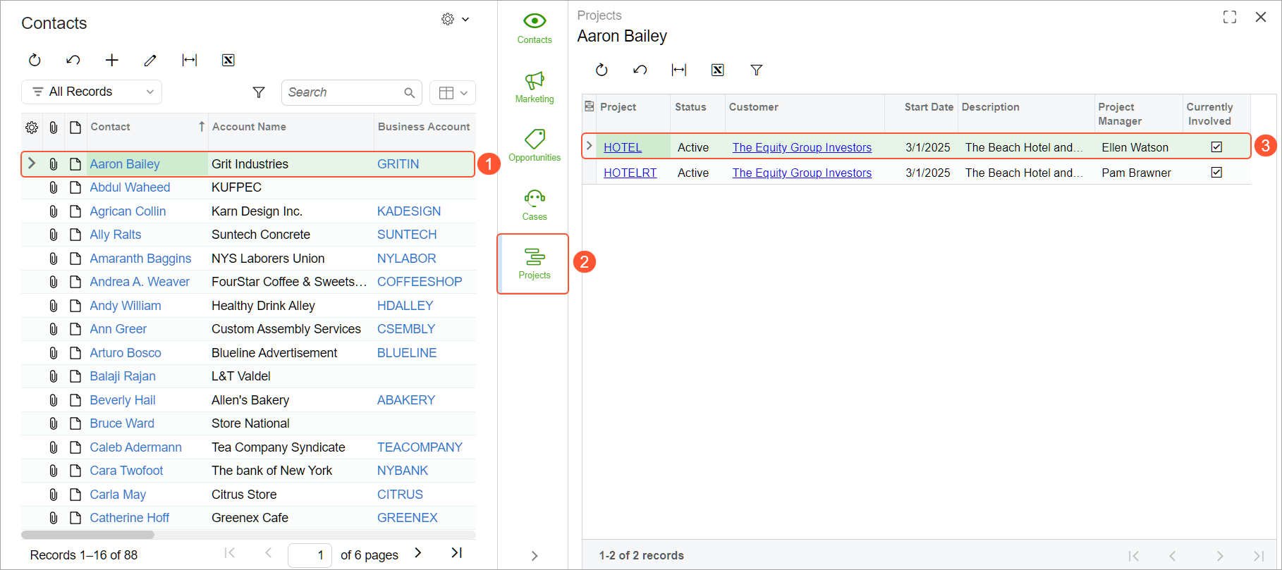Expand the Aaron Bailey contact row
1282x570 pixels.
coord(31,163)
